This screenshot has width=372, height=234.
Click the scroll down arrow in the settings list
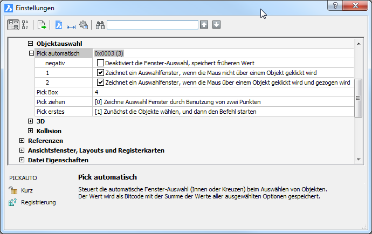coord(358,159)
